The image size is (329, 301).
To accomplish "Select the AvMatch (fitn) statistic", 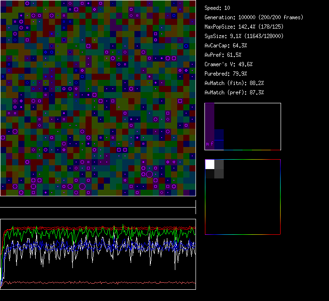I will click(x=234, y=83).
